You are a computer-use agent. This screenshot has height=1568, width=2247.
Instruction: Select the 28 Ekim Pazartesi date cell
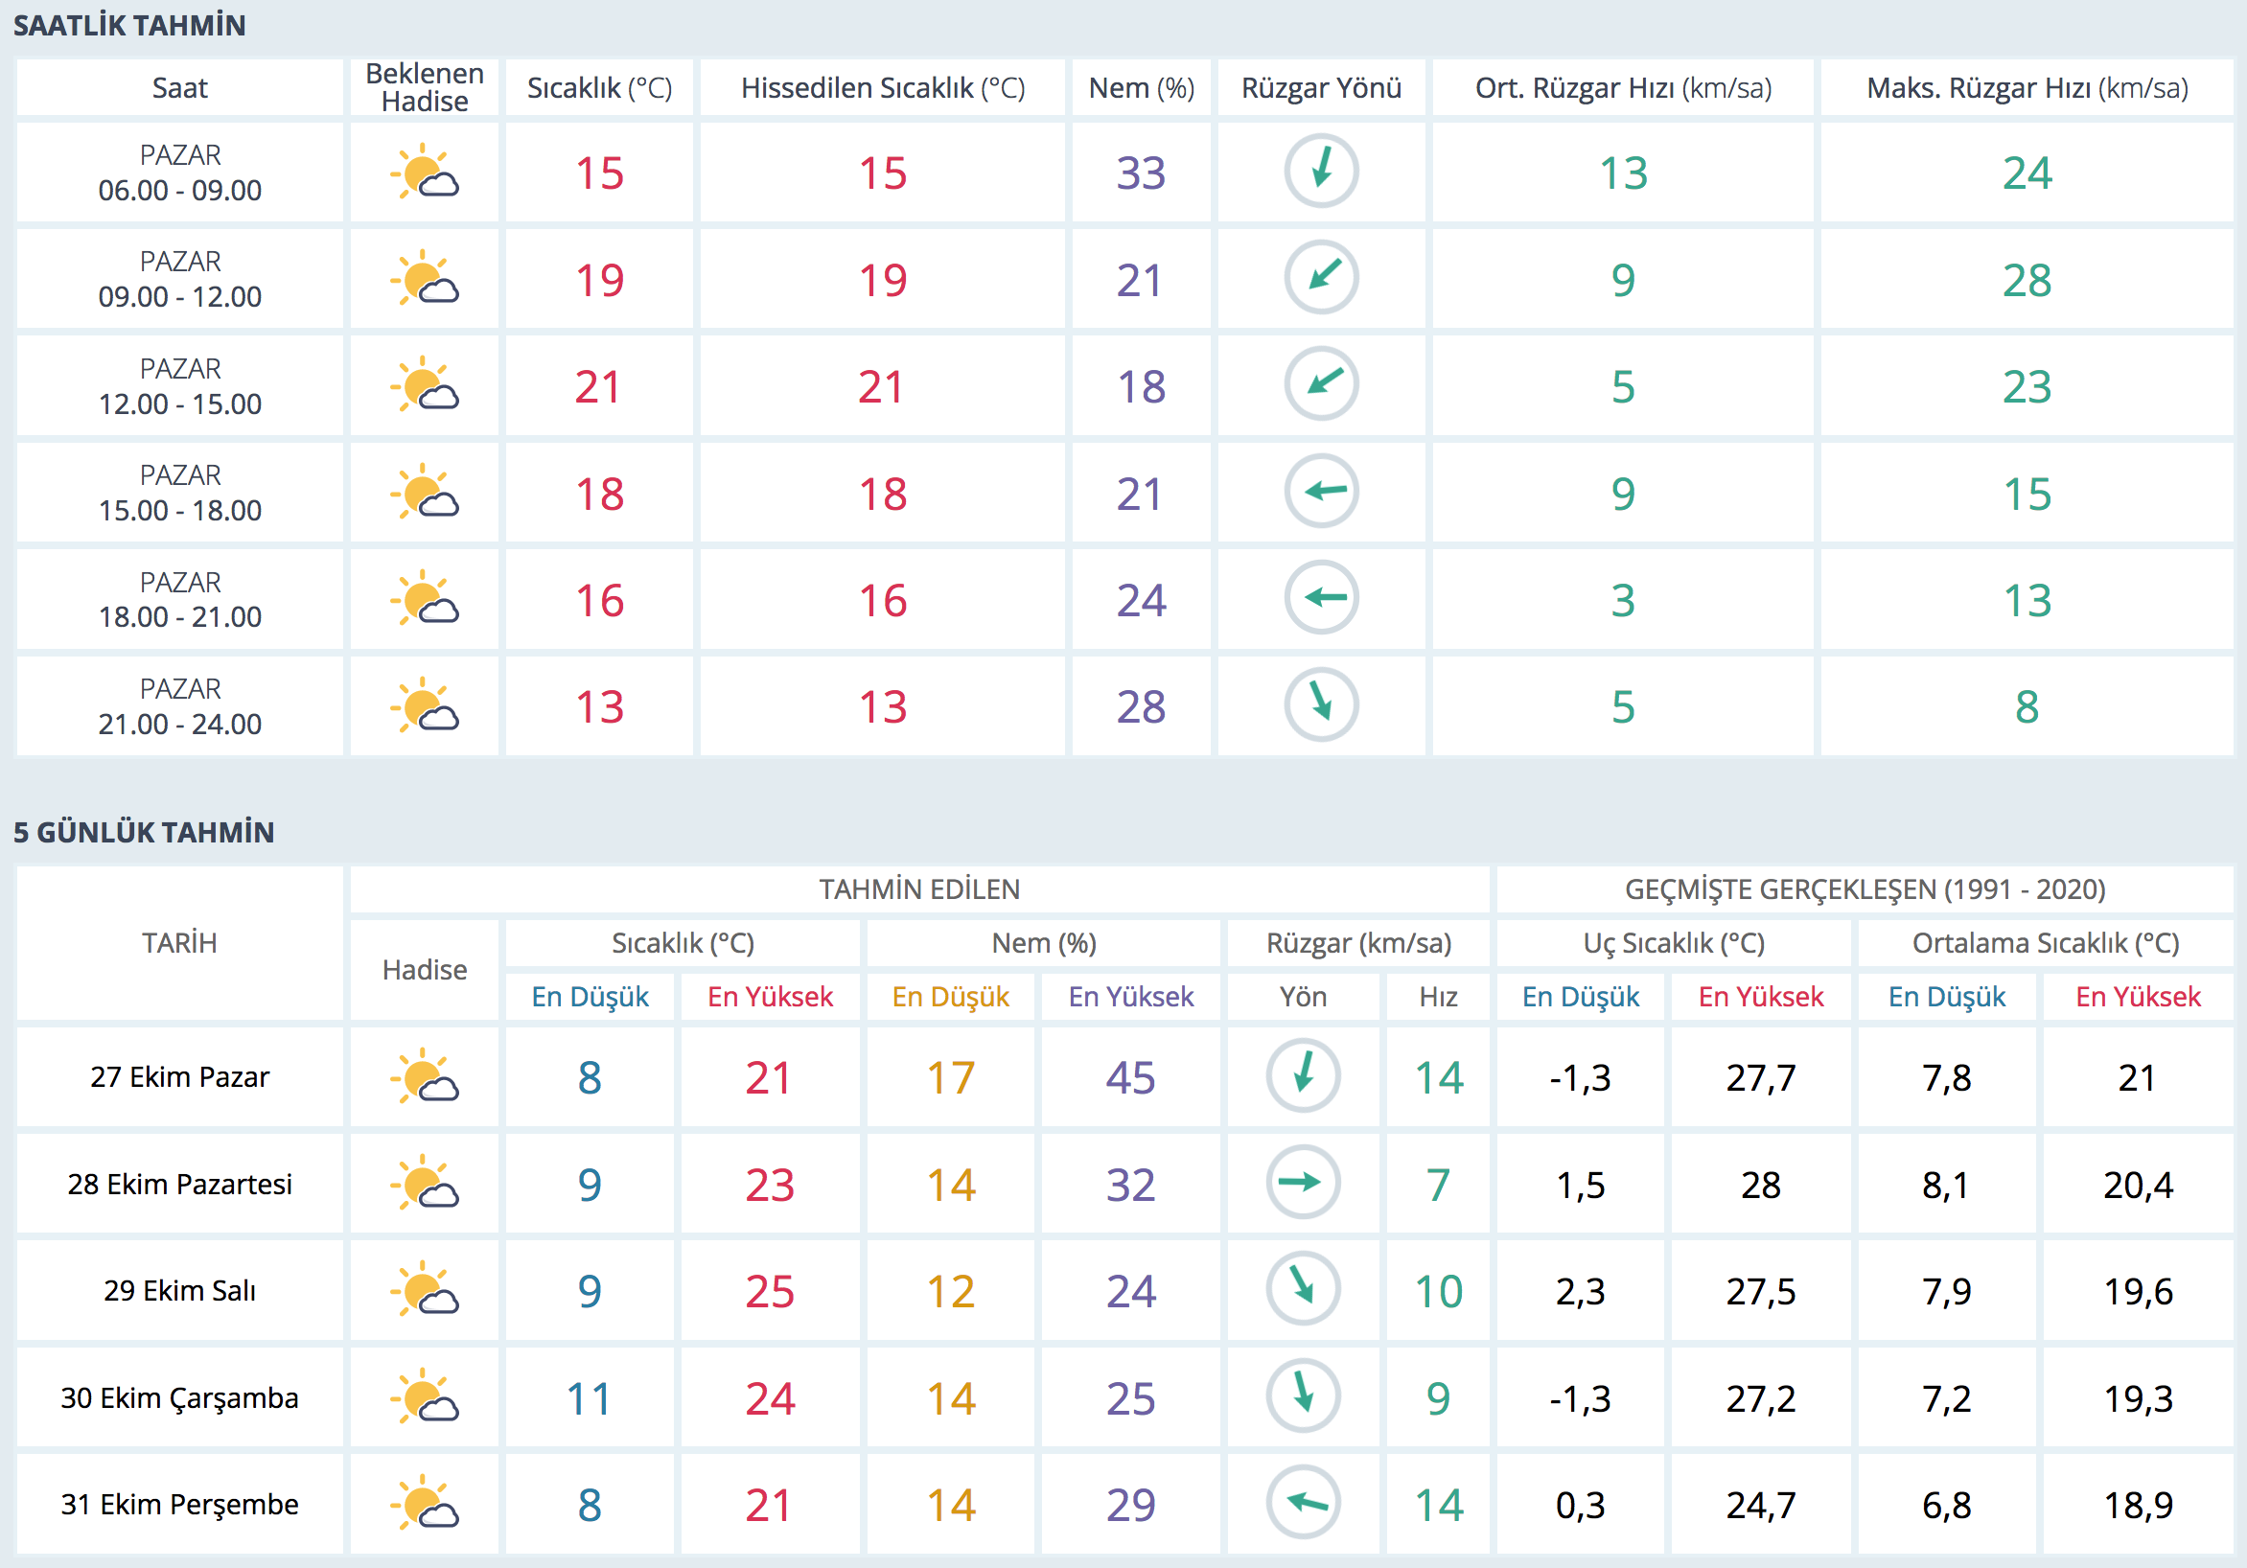180,1185
